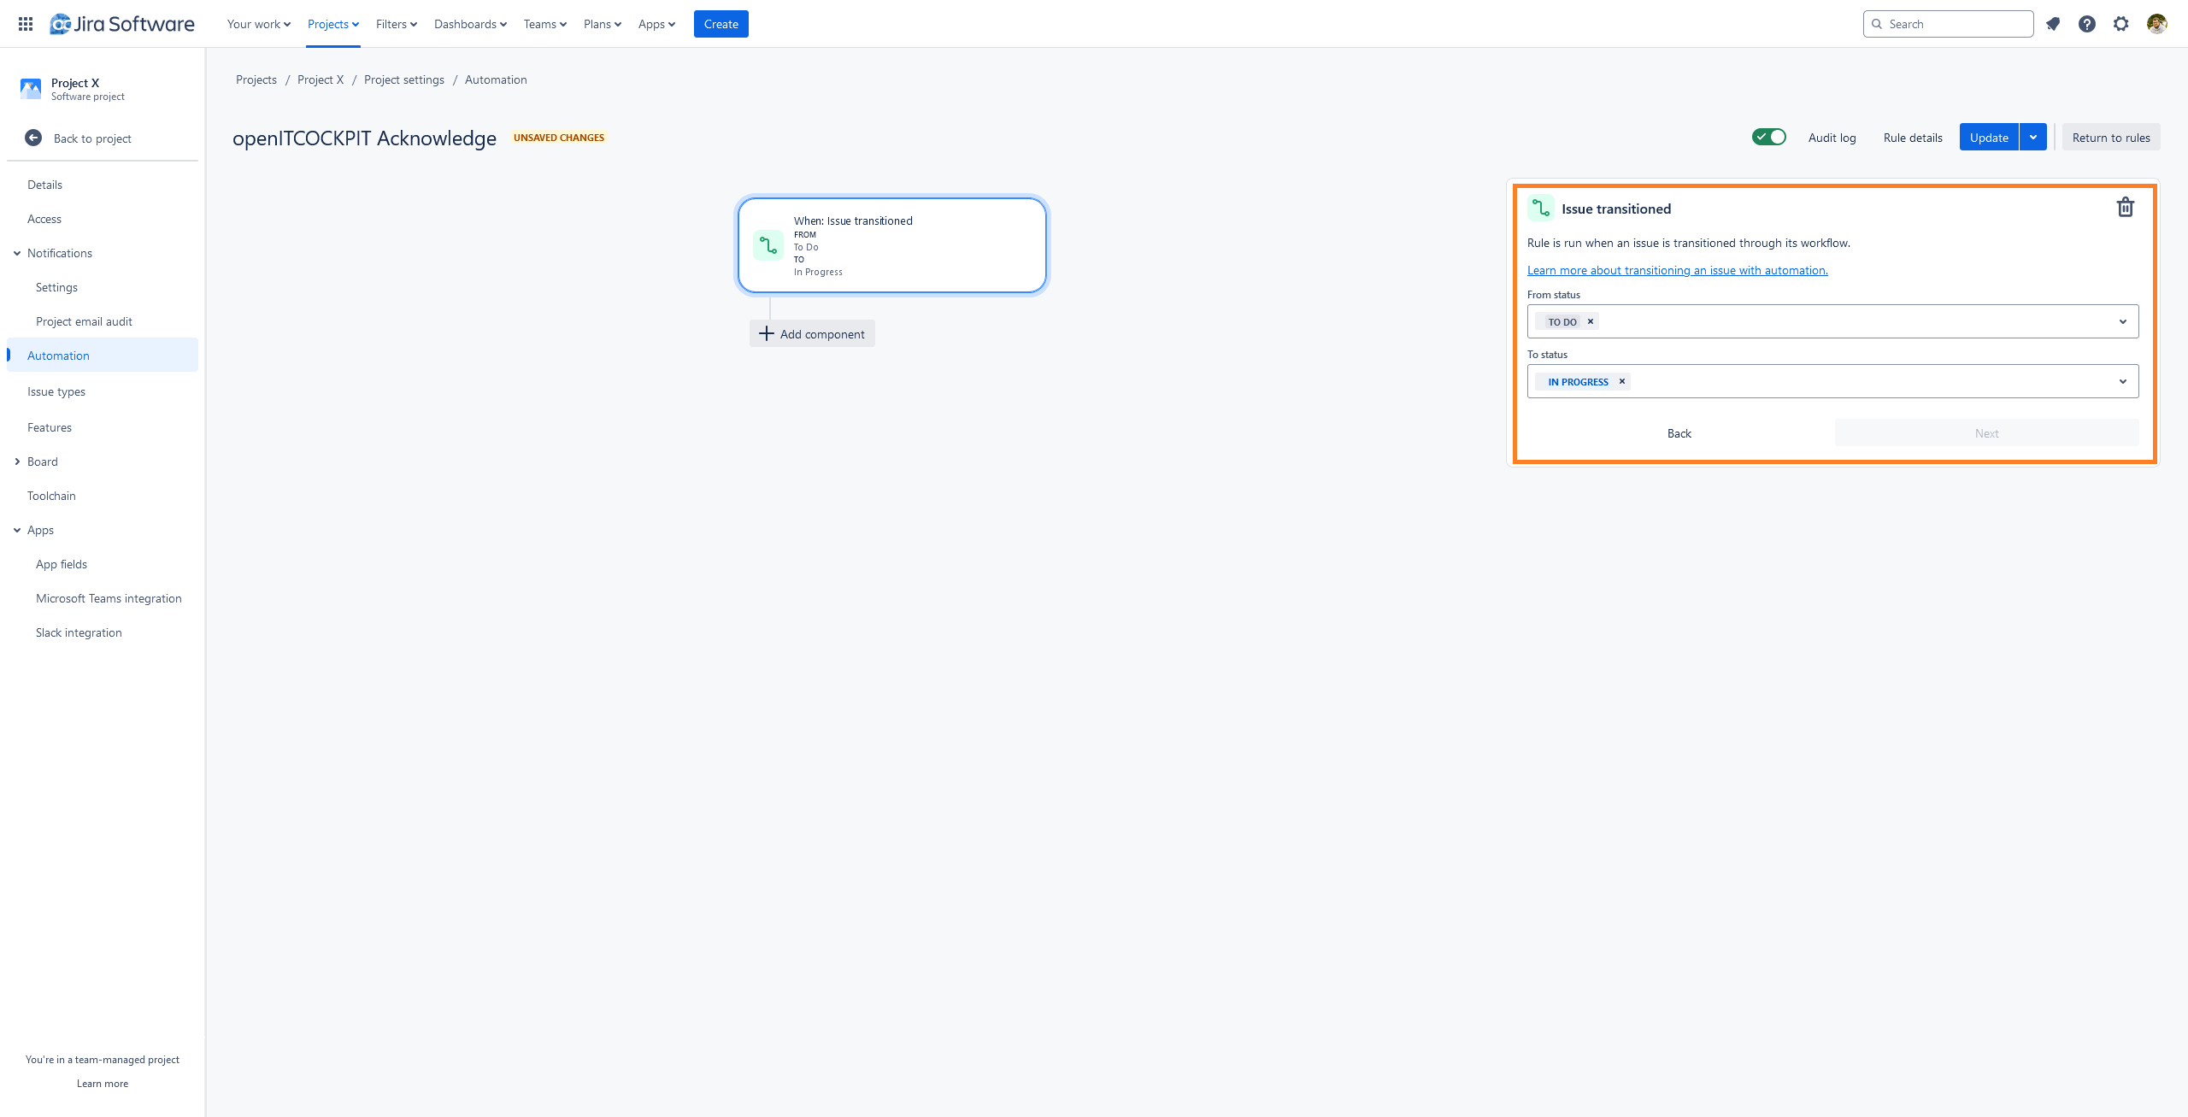Click the plus icon of Add component
The width and height of the screenshot is (2188, 1117).
767,333
